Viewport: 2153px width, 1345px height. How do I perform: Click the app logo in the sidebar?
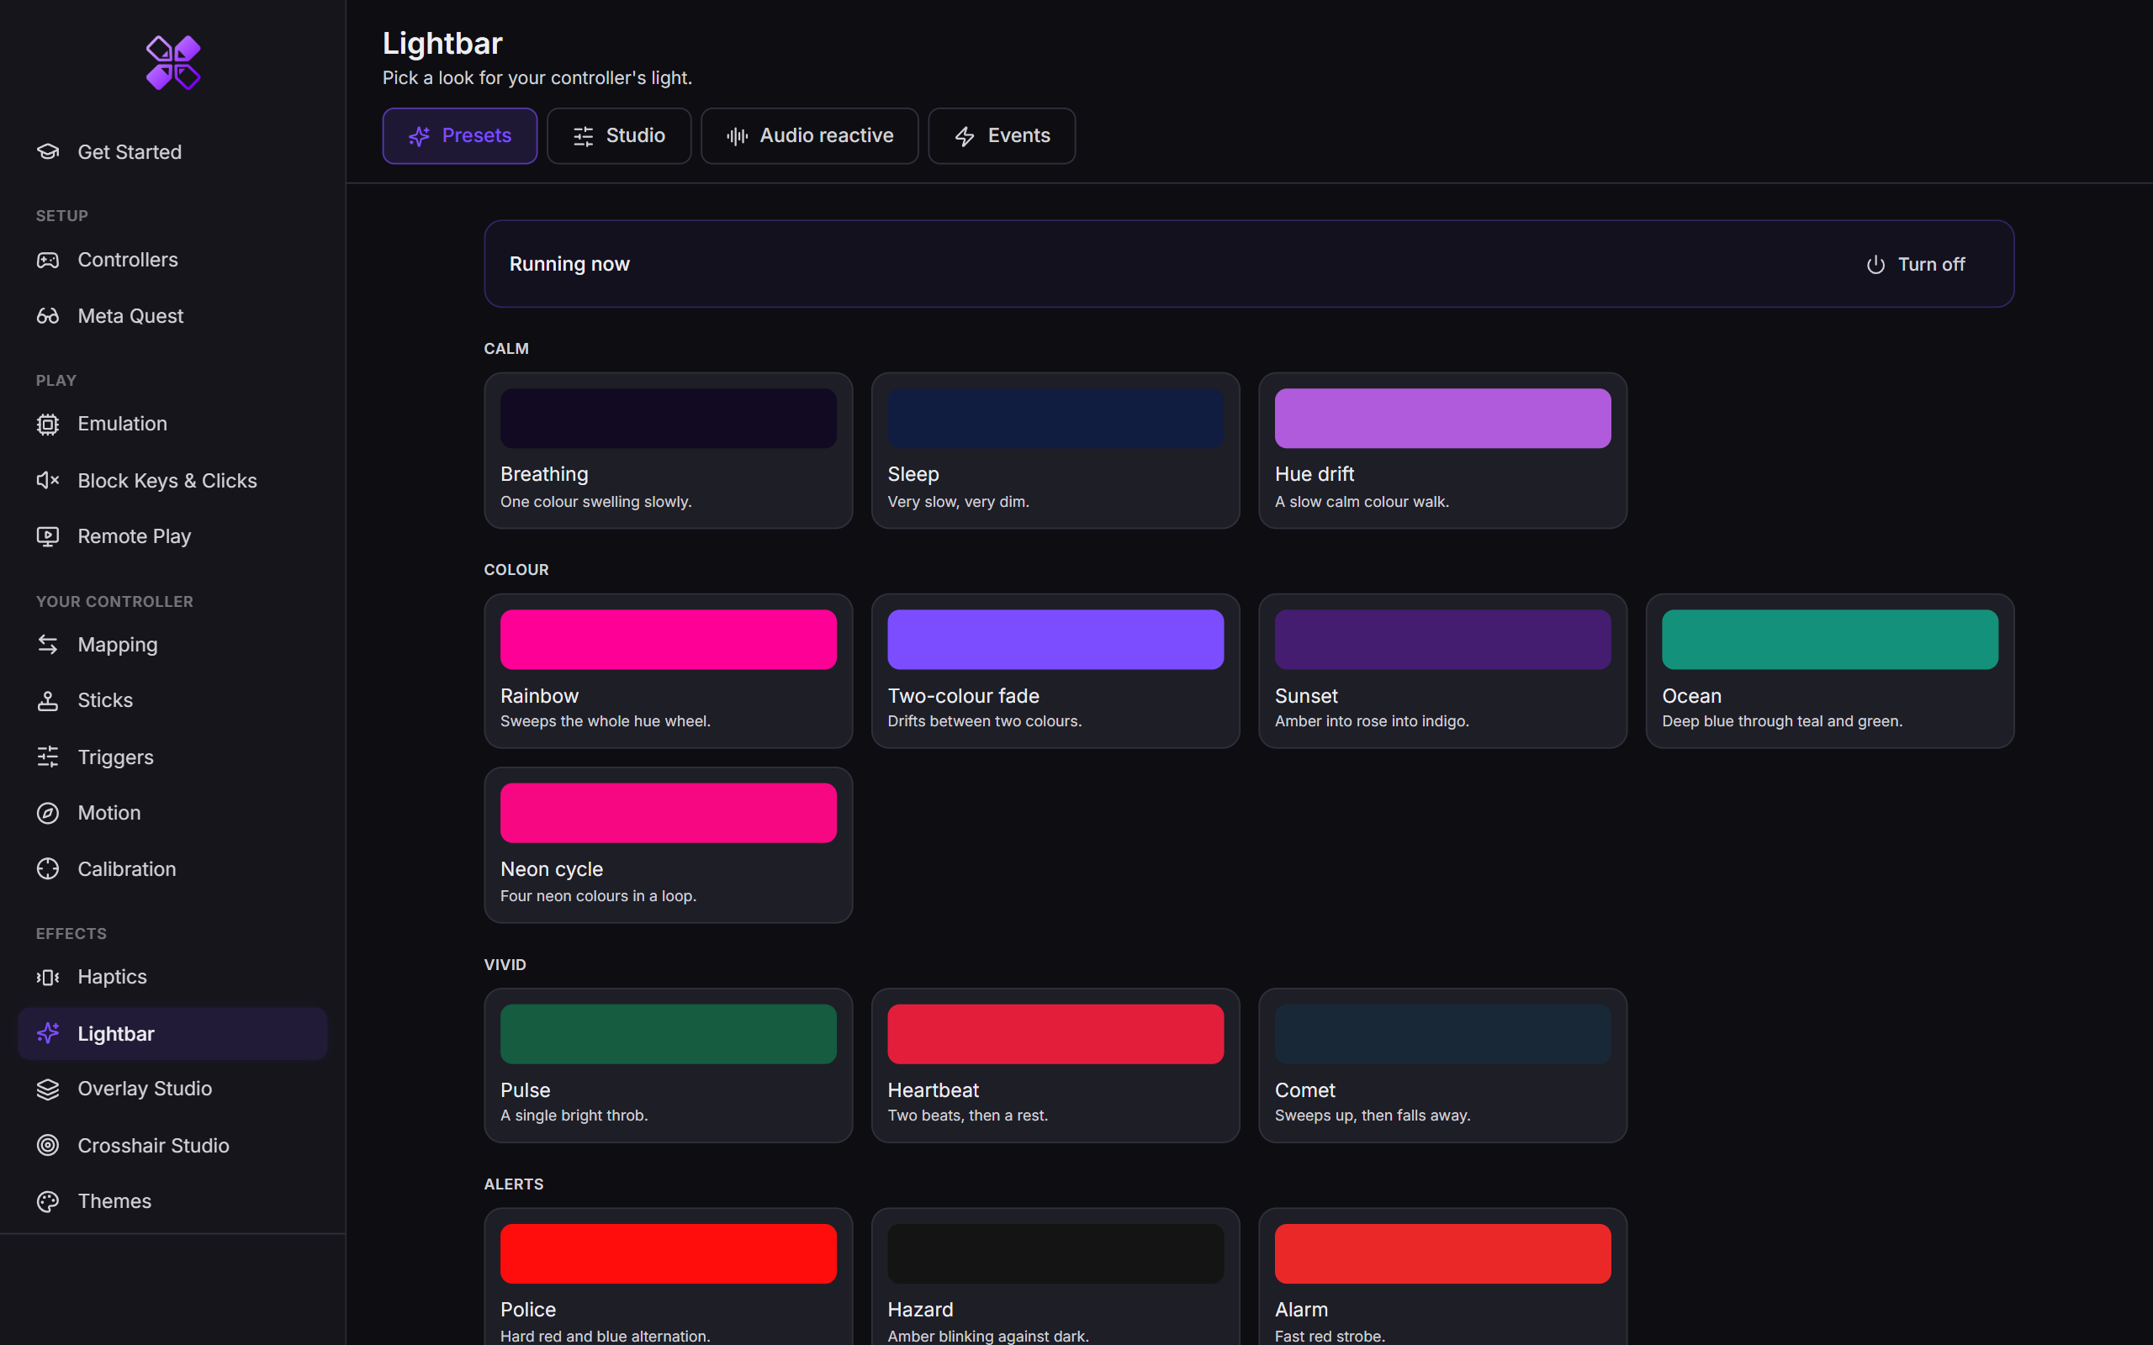(x=172, y=62)
